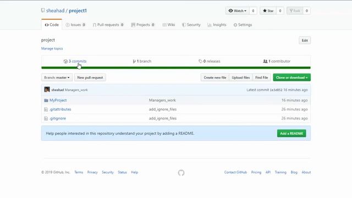The height and width of the screenshot is (198, 352).
Task: Star this repository
Action: coord(268,11)
